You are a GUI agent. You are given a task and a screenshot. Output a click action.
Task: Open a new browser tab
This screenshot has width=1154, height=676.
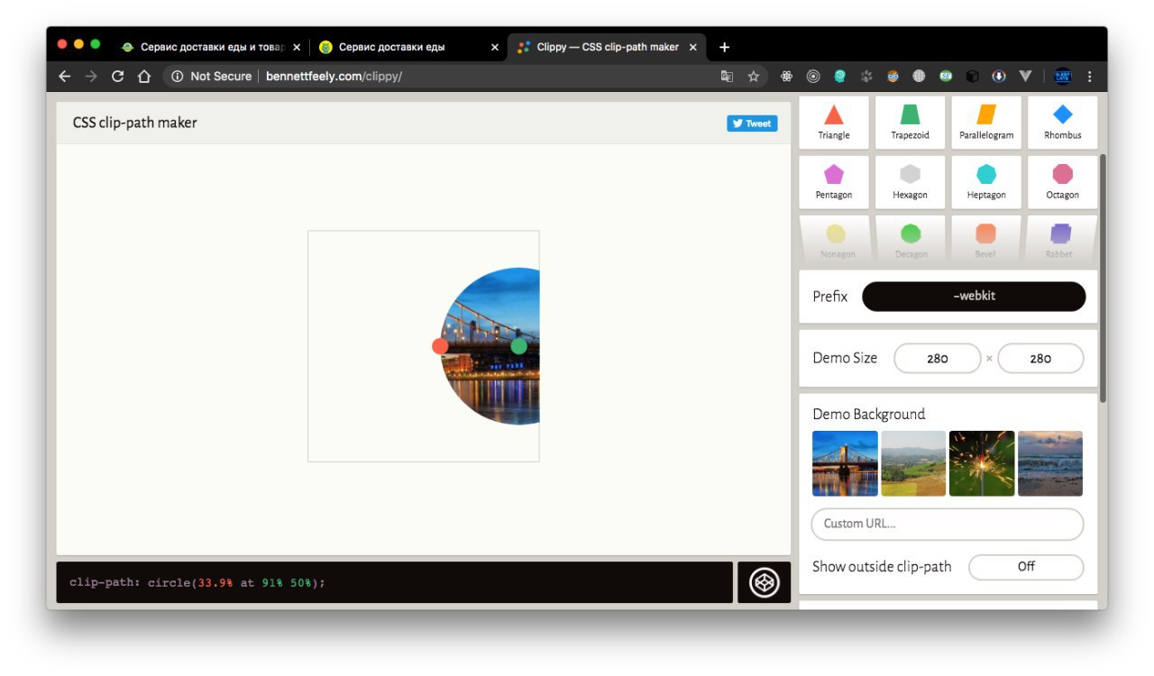point(724,48)
